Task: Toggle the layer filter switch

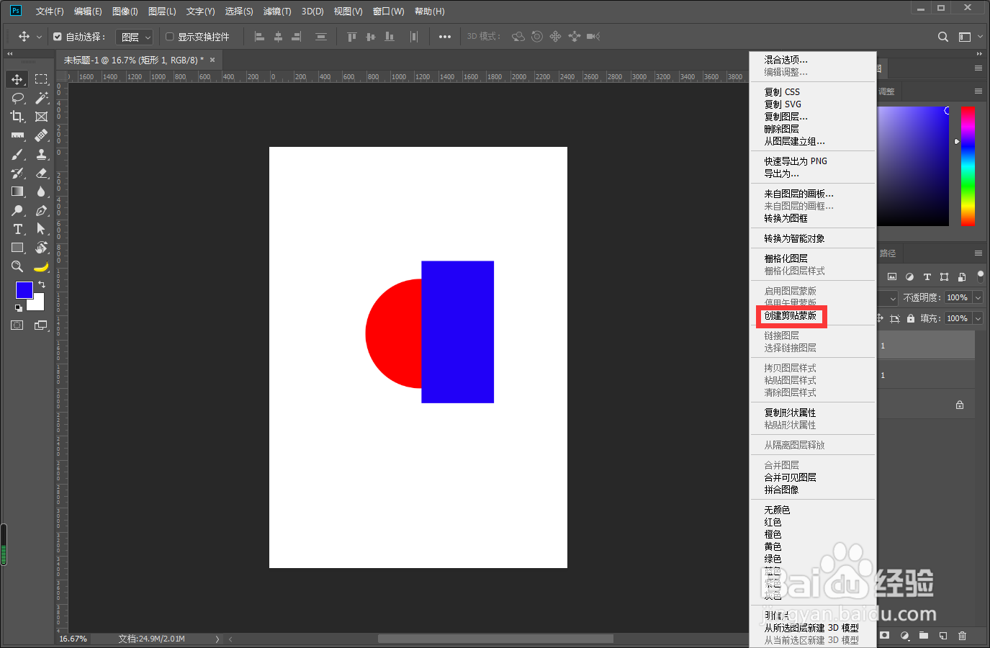Action: [x=980, y=276]
